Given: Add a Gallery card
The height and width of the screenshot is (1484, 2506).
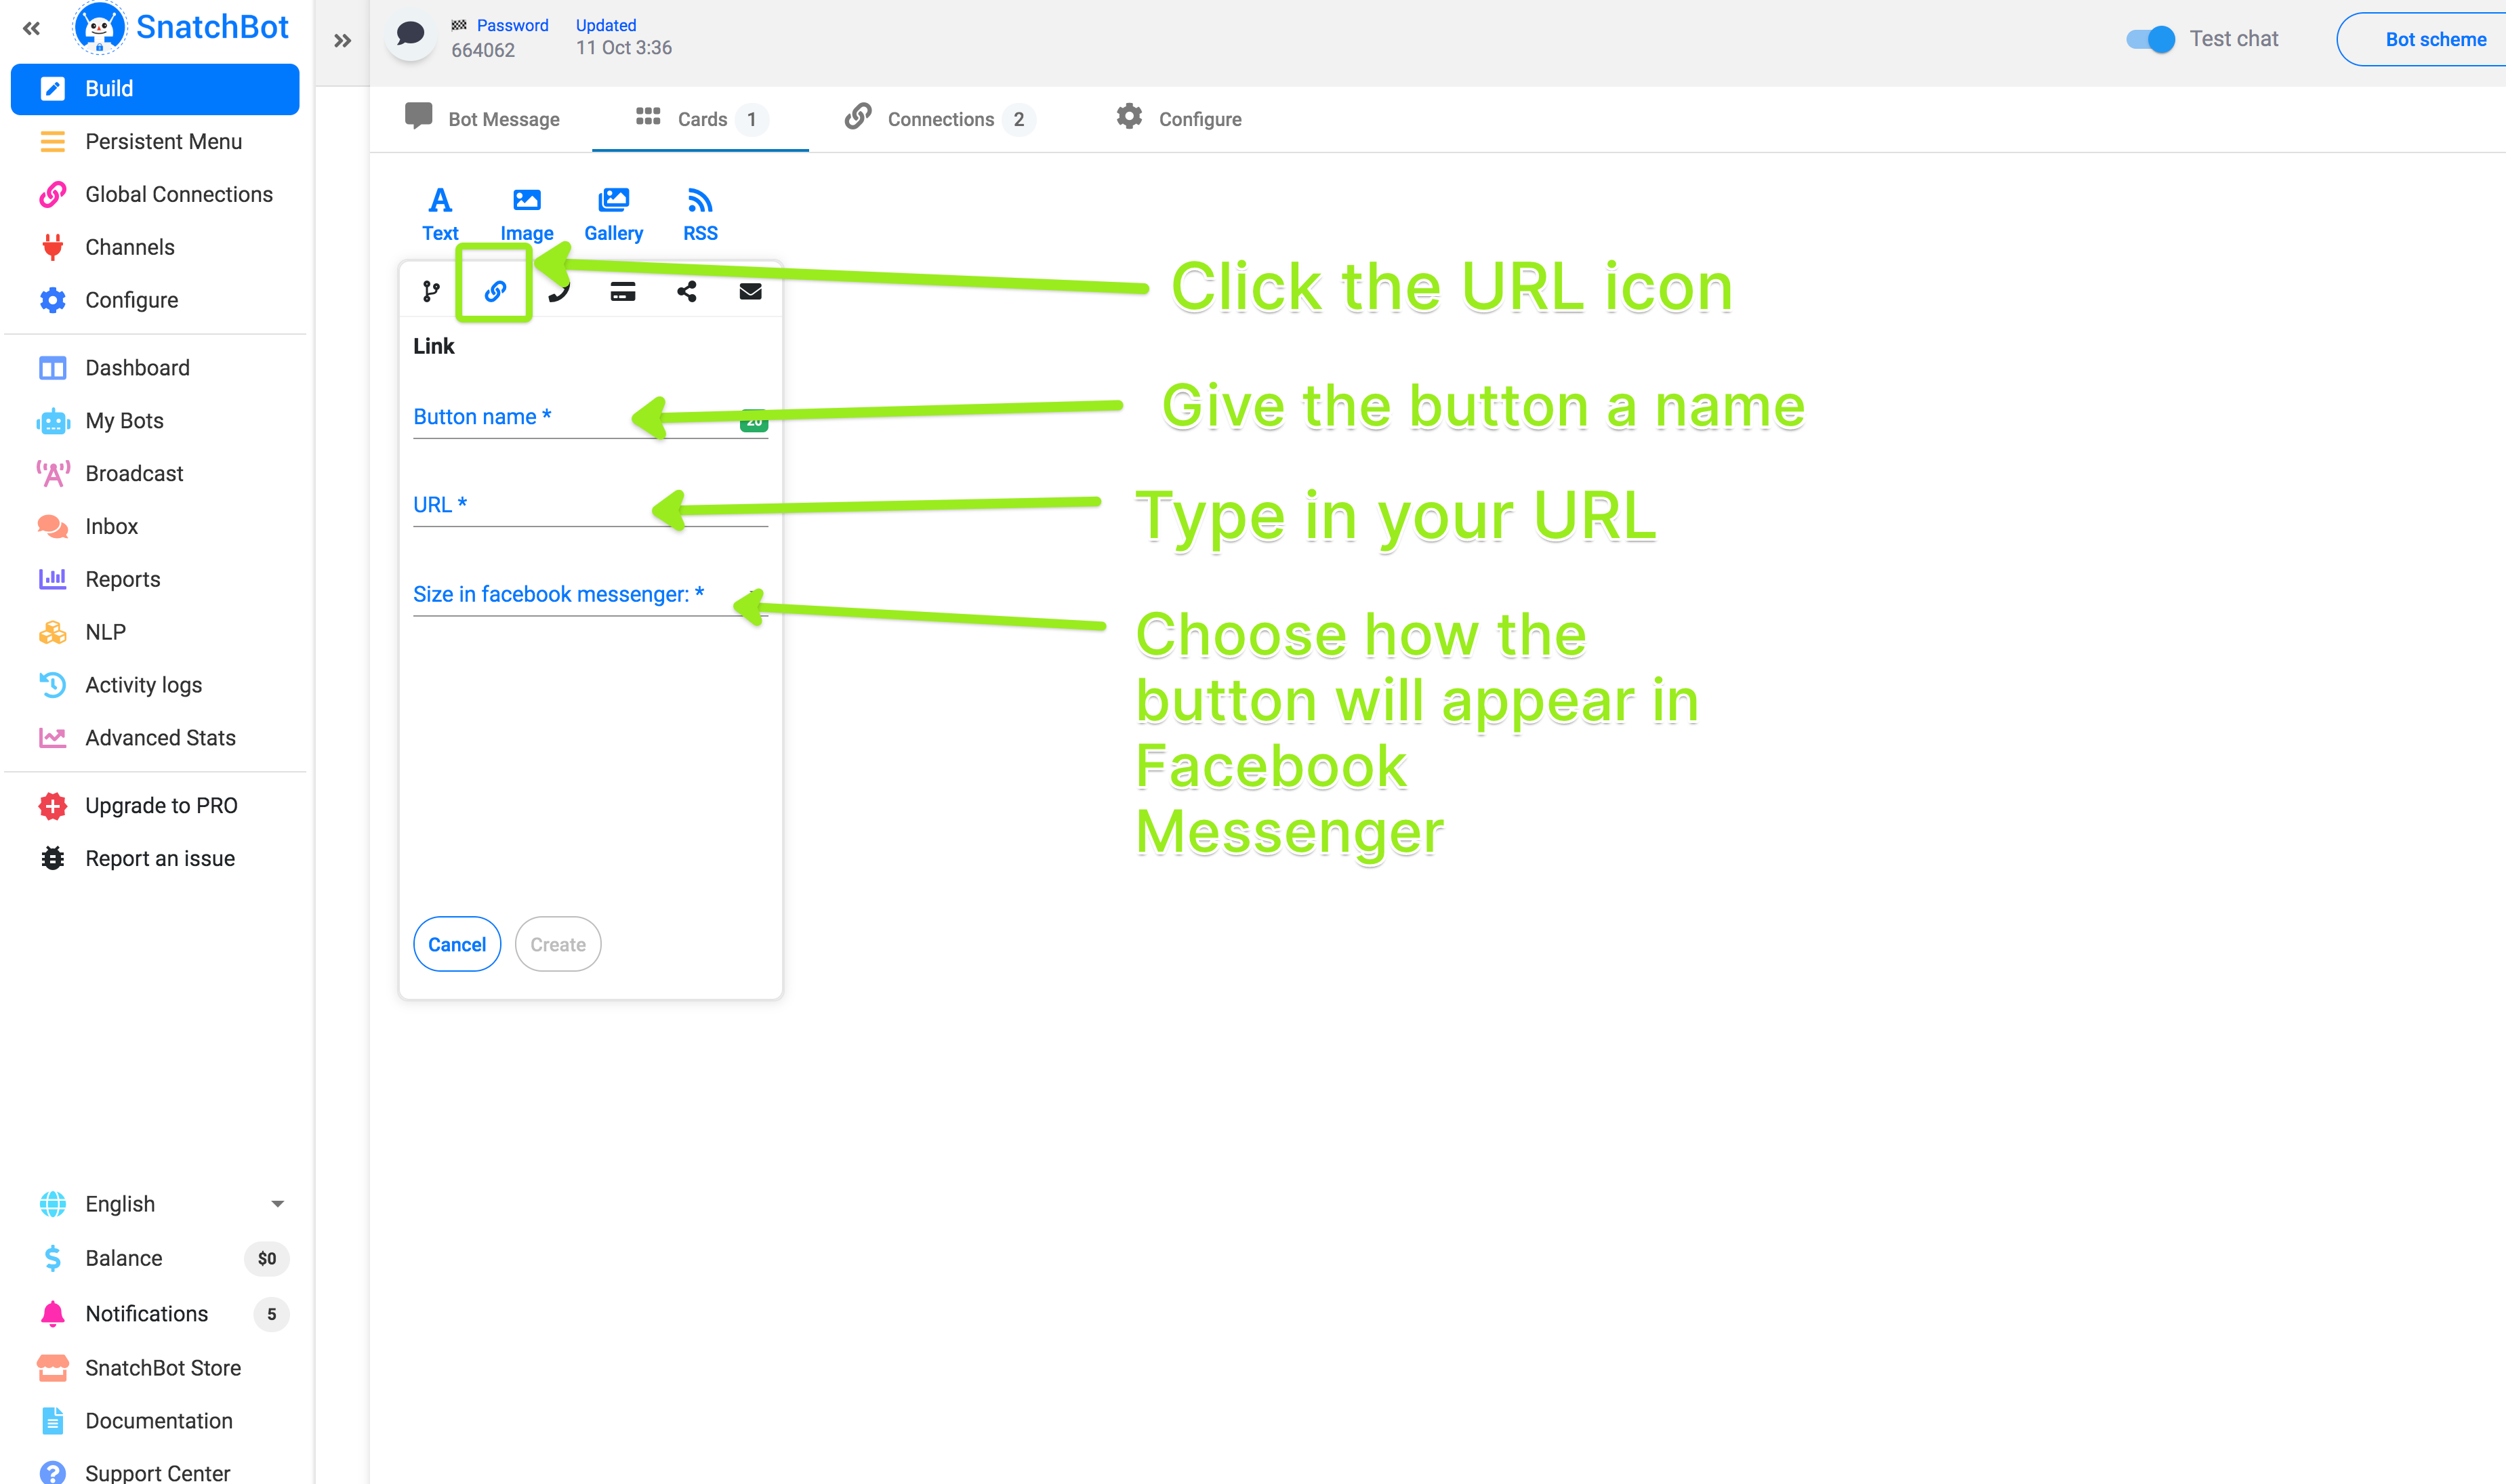Looking at the screenshot, I should [613, 214].
